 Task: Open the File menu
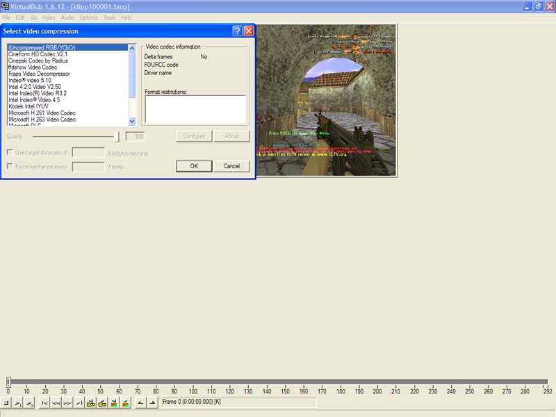(6, 17)
